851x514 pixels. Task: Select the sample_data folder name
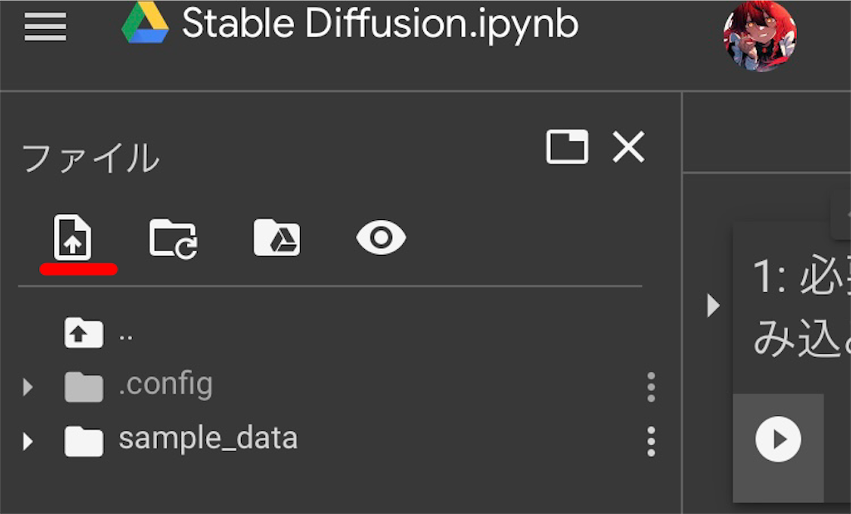click(x=208, y=438)
